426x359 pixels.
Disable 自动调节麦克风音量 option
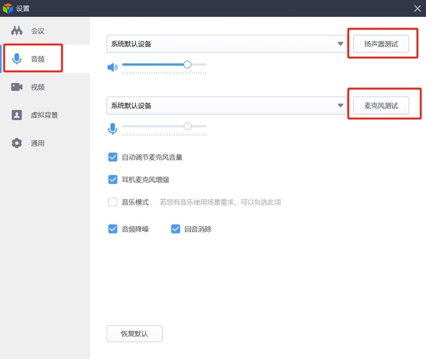pos(112,157)
